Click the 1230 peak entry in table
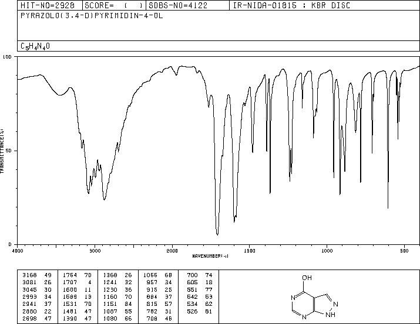Screen dimensions: 420x324 pyautogui.click(x=117, y=289)
